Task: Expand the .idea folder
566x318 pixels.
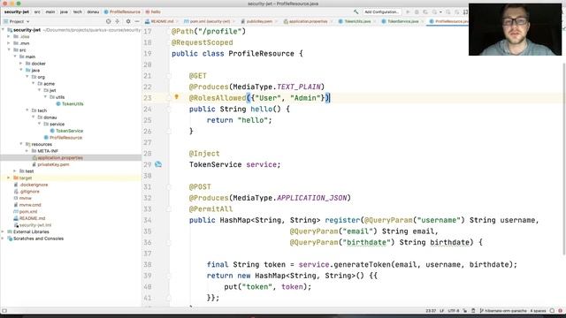Action: (x=9, y=36)
